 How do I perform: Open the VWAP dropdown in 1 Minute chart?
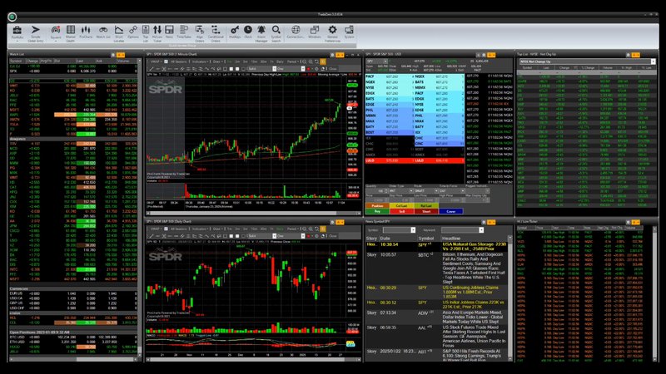pos(156,62)
